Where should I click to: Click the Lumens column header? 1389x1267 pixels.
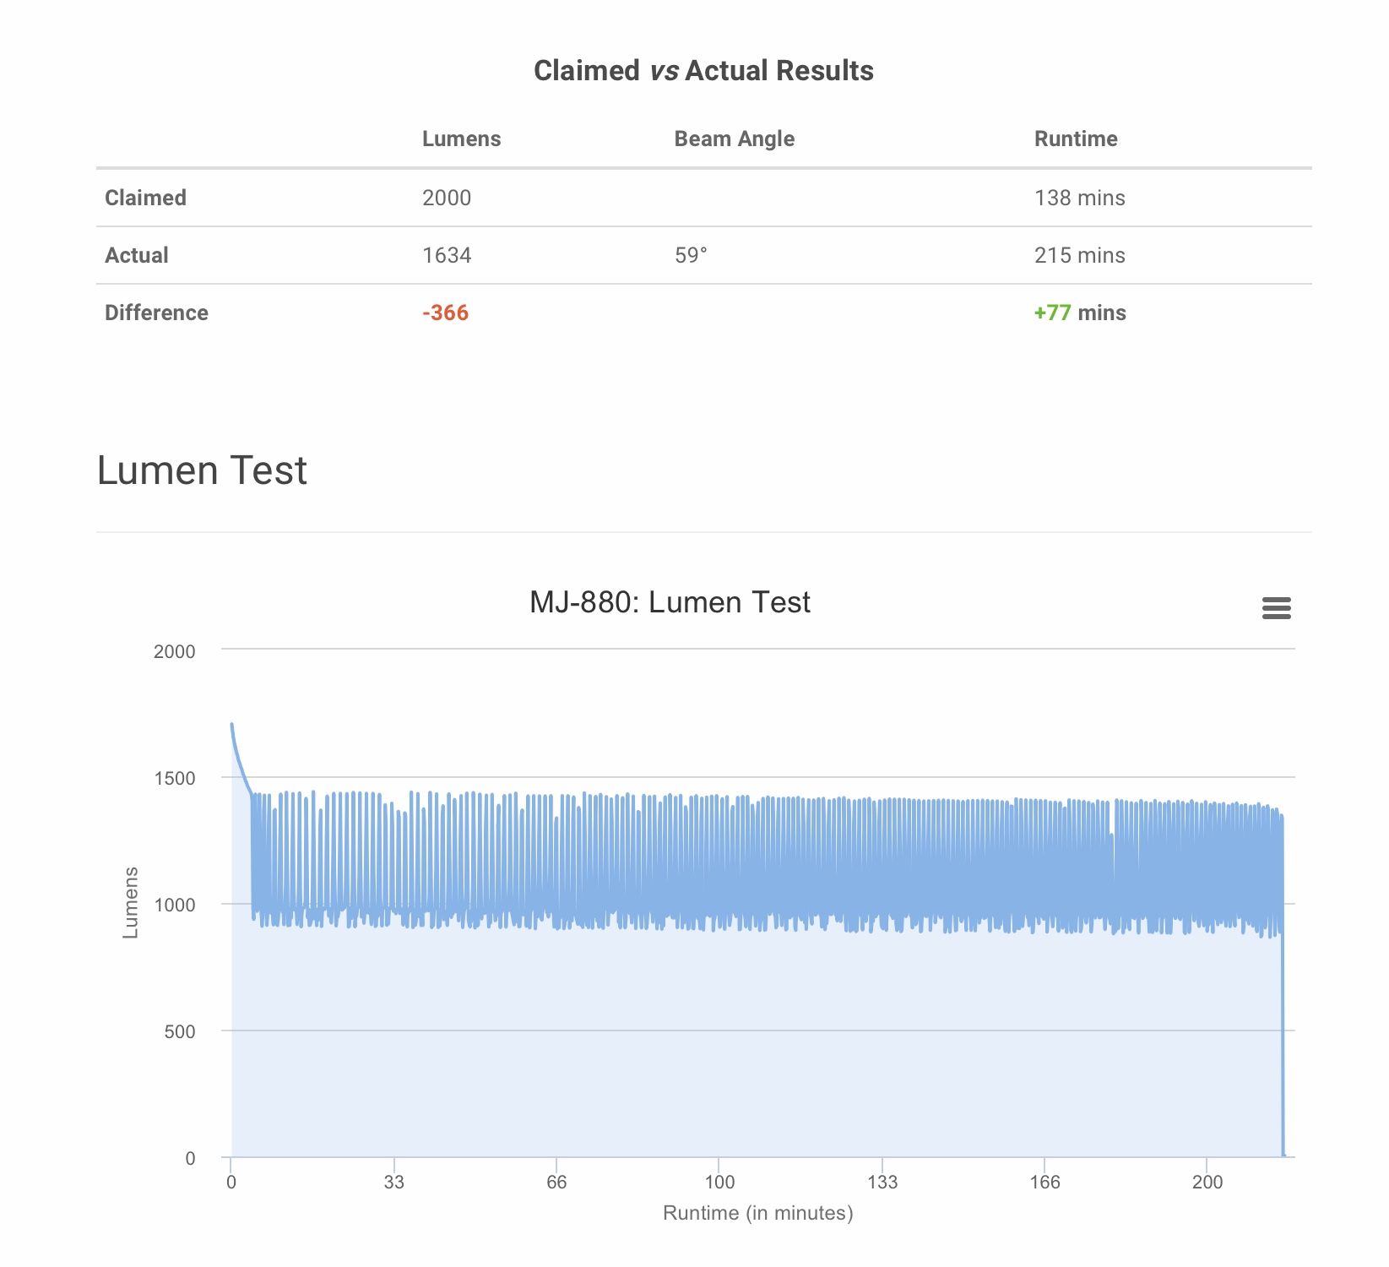[x=461, y=139]
